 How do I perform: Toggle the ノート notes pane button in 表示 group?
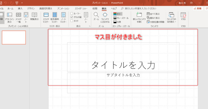[x=86, y=17]
